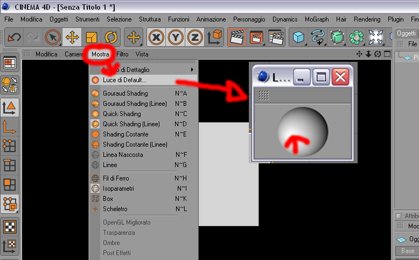Select Shading Costante (Linee) mode

tap(144, 145)
